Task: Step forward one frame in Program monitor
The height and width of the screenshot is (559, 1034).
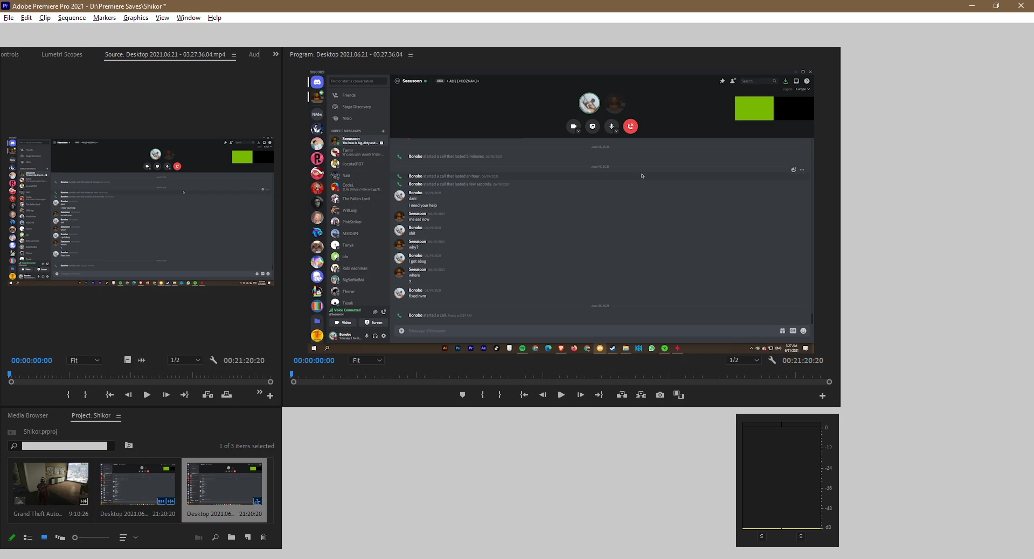Action: tap(580, 395)
